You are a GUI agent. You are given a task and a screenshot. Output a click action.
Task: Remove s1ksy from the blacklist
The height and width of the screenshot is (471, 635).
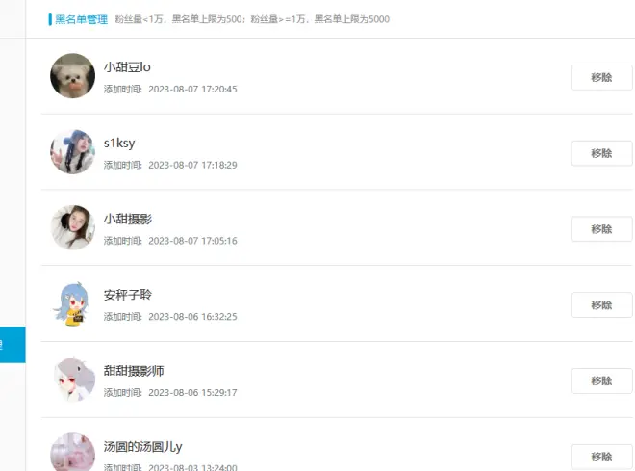[x=601, y=153]
